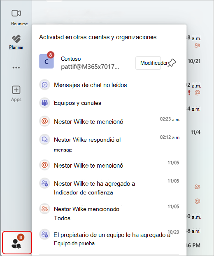Click the Contoso account avatar

[x=47, y=61]
